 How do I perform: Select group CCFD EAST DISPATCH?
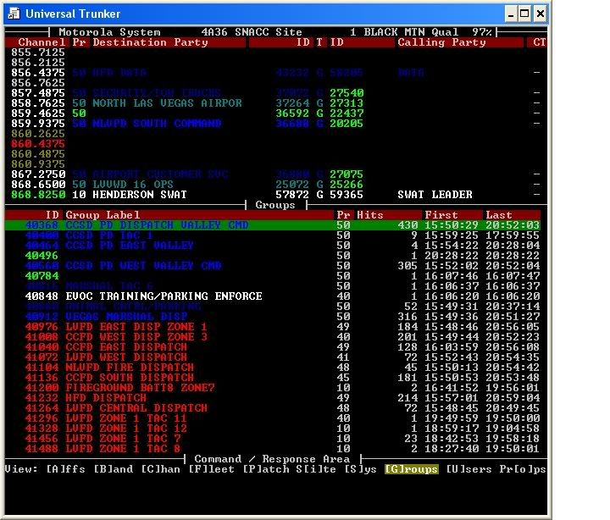click(273, 346)
